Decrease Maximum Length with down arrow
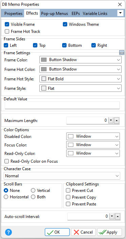126x239 pixels. click(x=111, y=121)
